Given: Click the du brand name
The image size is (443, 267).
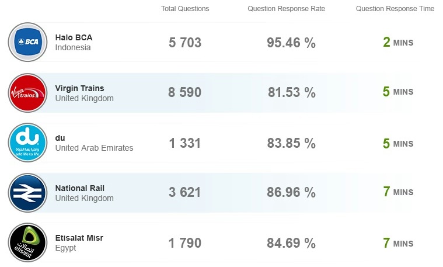Looking at the screenshot, I should 60,138.
